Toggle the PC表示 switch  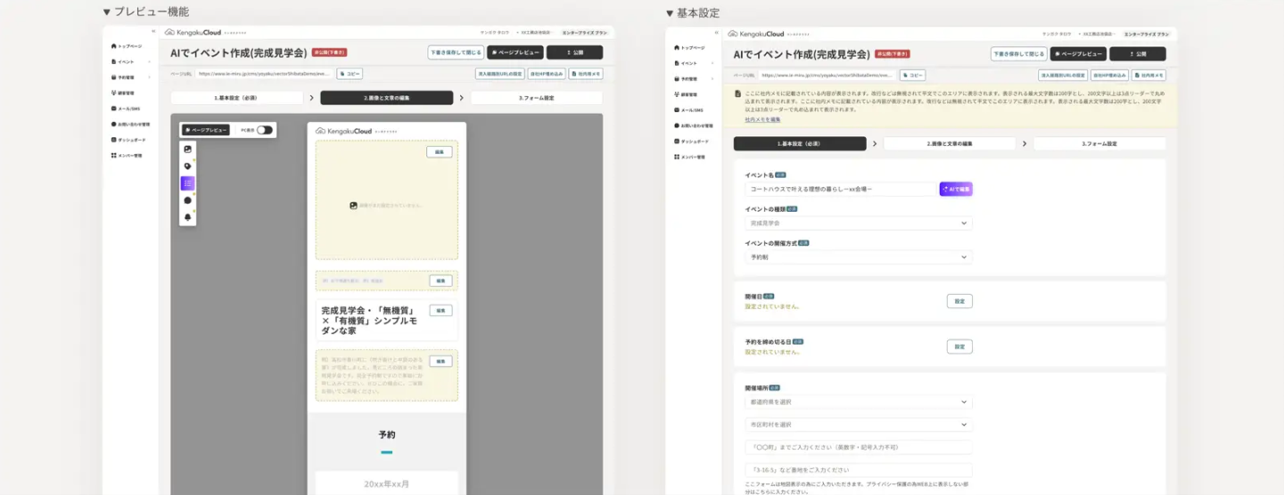(264, 130)
